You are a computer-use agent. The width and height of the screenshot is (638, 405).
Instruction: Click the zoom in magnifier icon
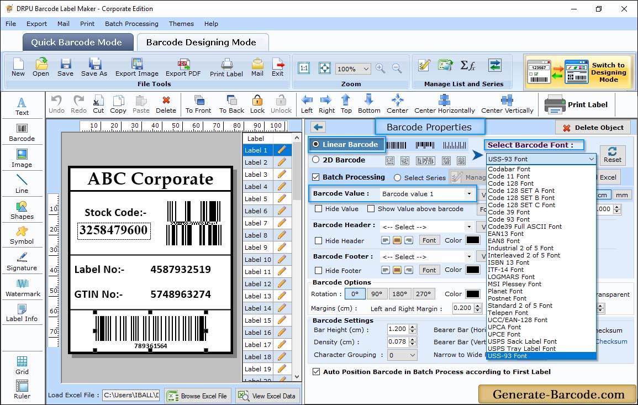(x=381, y=69)
